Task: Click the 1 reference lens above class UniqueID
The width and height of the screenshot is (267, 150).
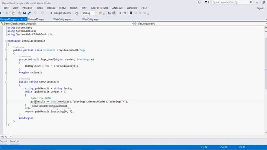Action: point(19,47)
